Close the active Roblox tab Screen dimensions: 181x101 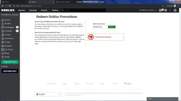coord(53,2)
